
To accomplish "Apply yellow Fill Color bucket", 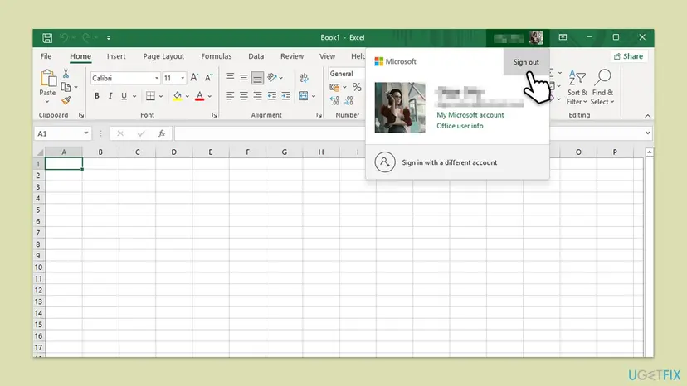I will 177,96.
